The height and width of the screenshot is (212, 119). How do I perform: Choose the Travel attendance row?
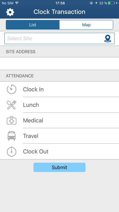(x=59, y=136)
